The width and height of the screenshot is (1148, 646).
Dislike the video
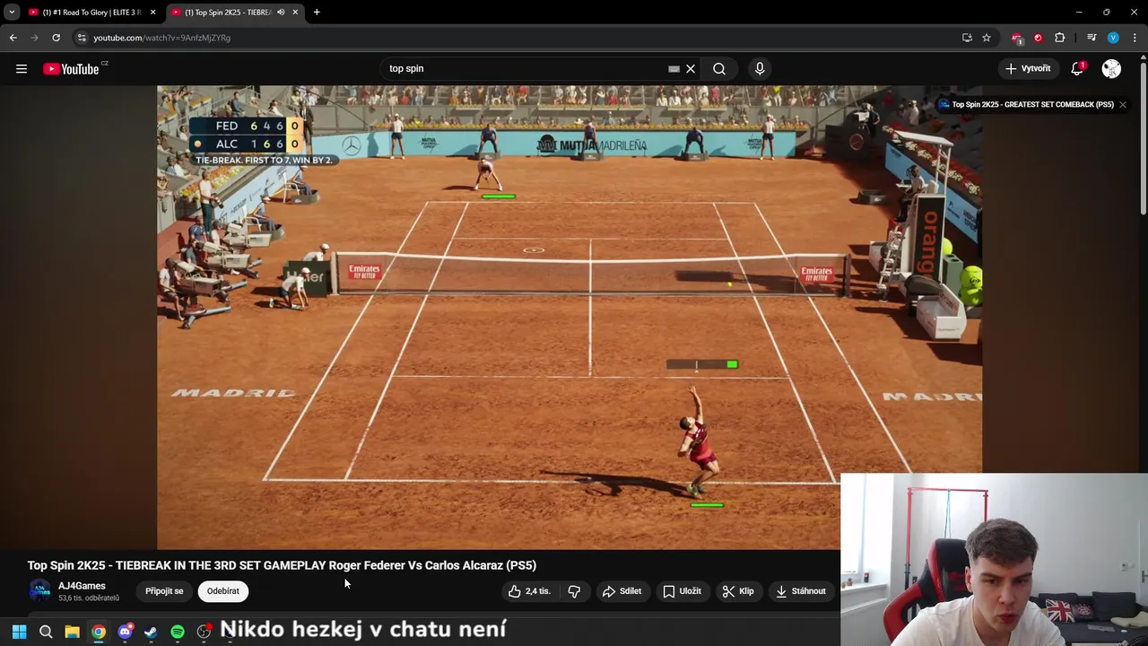574,591
